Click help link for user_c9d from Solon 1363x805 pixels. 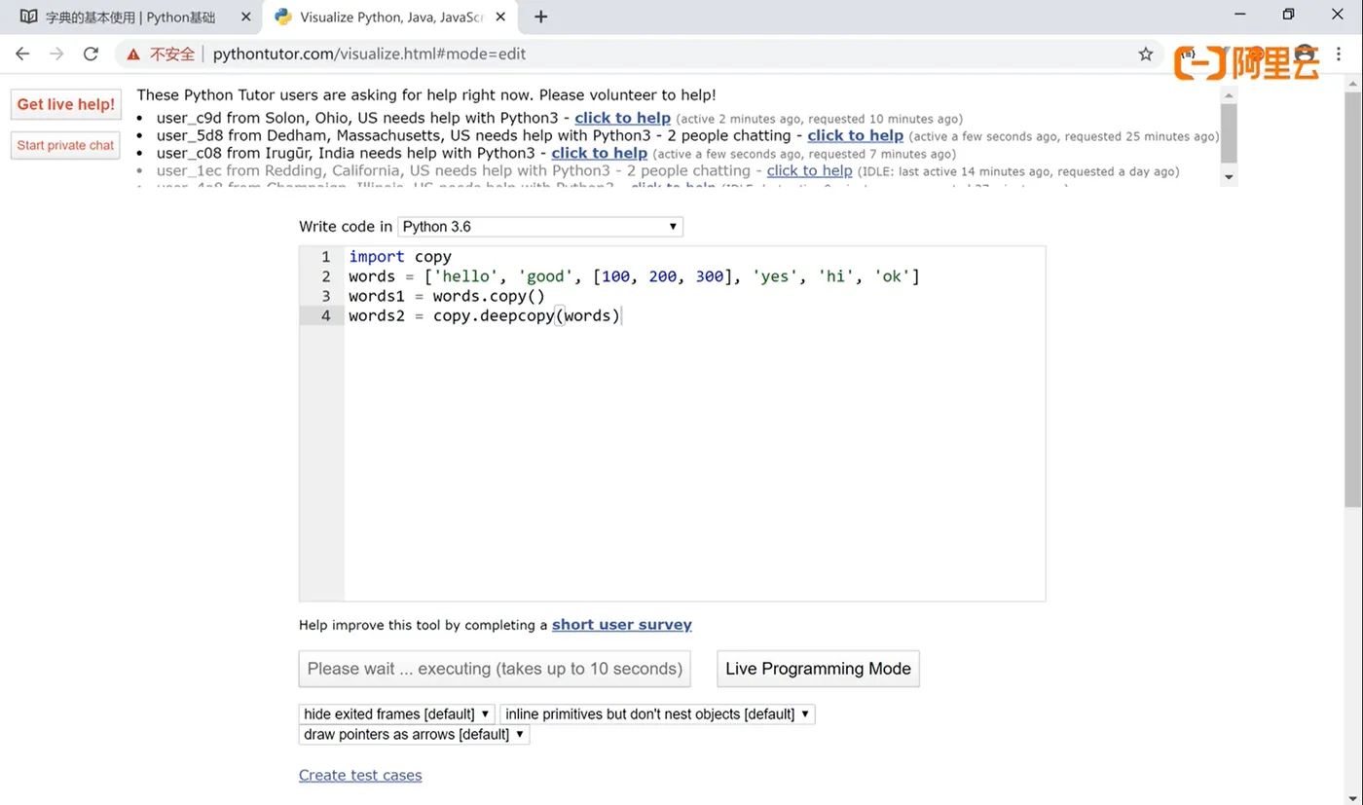point(622,118)
